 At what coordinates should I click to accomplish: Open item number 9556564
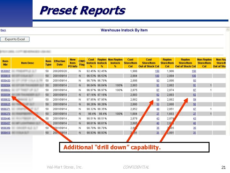(x=5, y=85)
